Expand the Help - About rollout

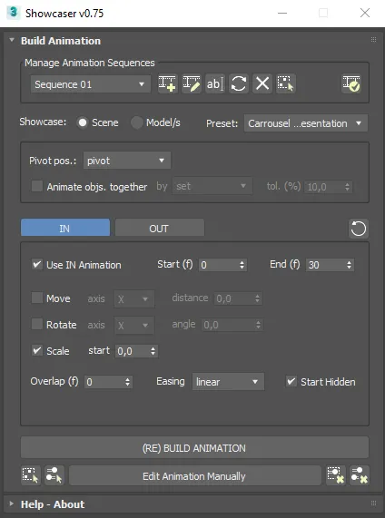(12, 503)
